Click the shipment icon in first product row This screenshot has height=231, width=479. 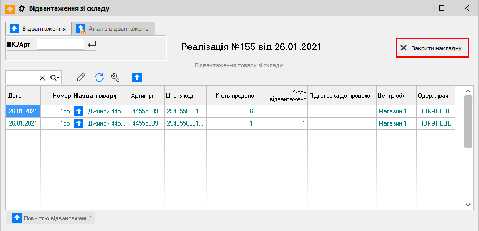[79, 111]
